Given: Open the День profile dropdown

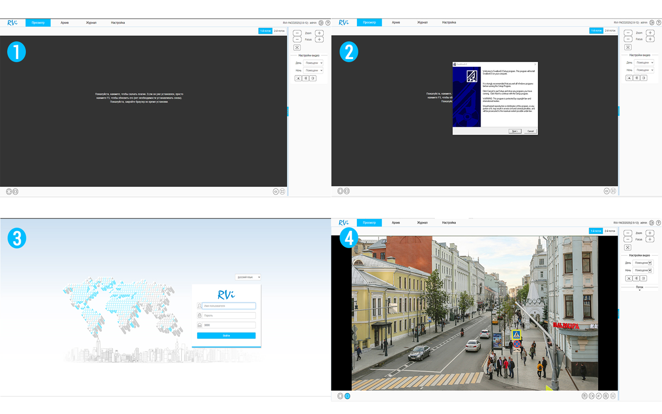Looking at the screenshot, I should pyautogui.click(x=642, y=262).
